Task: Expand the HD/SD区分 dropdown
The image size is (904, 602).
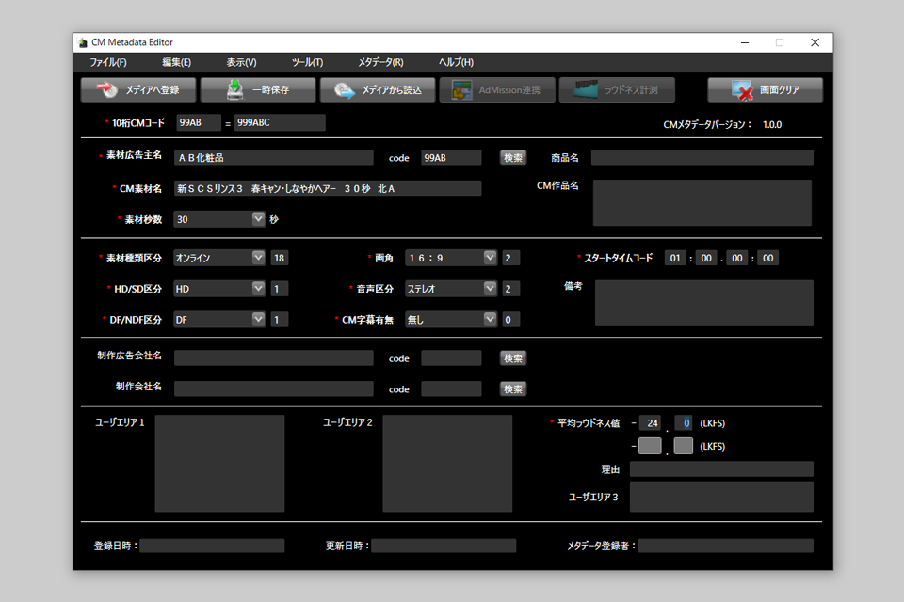Action: 258,289
